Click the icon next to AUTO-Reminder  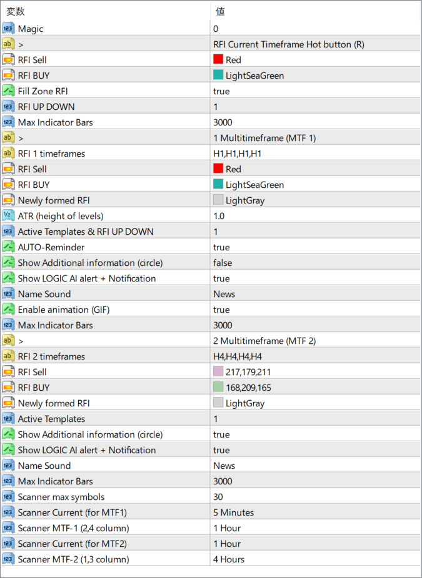(x=9, y=247)
